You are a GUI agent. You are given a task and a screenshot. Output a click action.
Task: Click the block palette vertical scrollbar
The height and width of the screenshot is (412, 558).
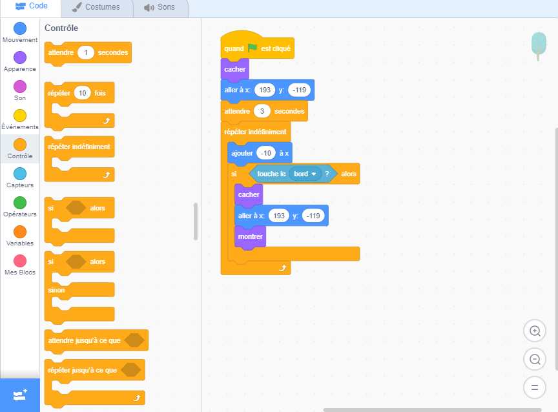(196, 221)
